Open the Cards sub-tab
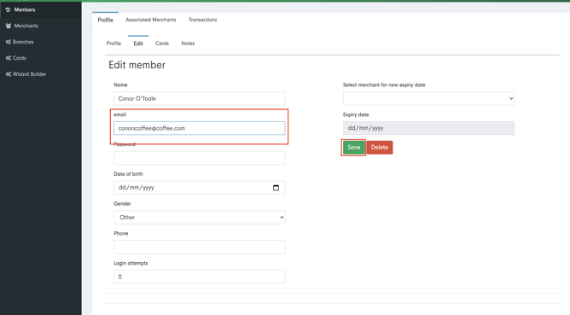 click(162, 44)
